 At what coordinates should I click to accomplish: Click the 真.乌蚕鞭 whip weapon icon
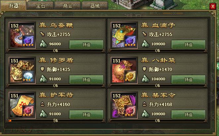22,35
